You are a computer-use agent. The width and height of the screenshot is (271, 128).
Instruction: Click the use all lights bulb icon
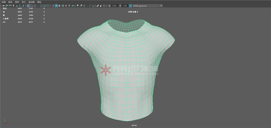[x=69, y=6]
